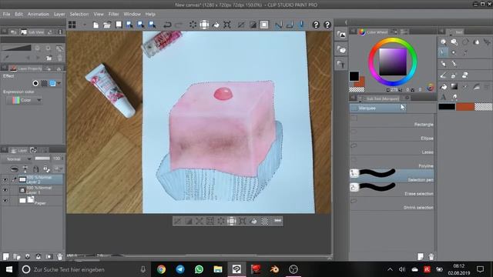Open the CLIP STUDIO launcher icon
This screenshot has height=277, width=493.
[x=72, y=25]
